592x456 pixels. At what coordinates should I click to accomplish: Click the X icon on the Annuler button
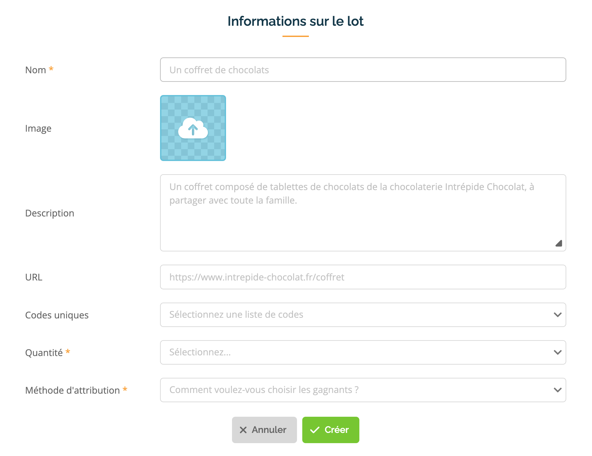click(x=243, y=430)
